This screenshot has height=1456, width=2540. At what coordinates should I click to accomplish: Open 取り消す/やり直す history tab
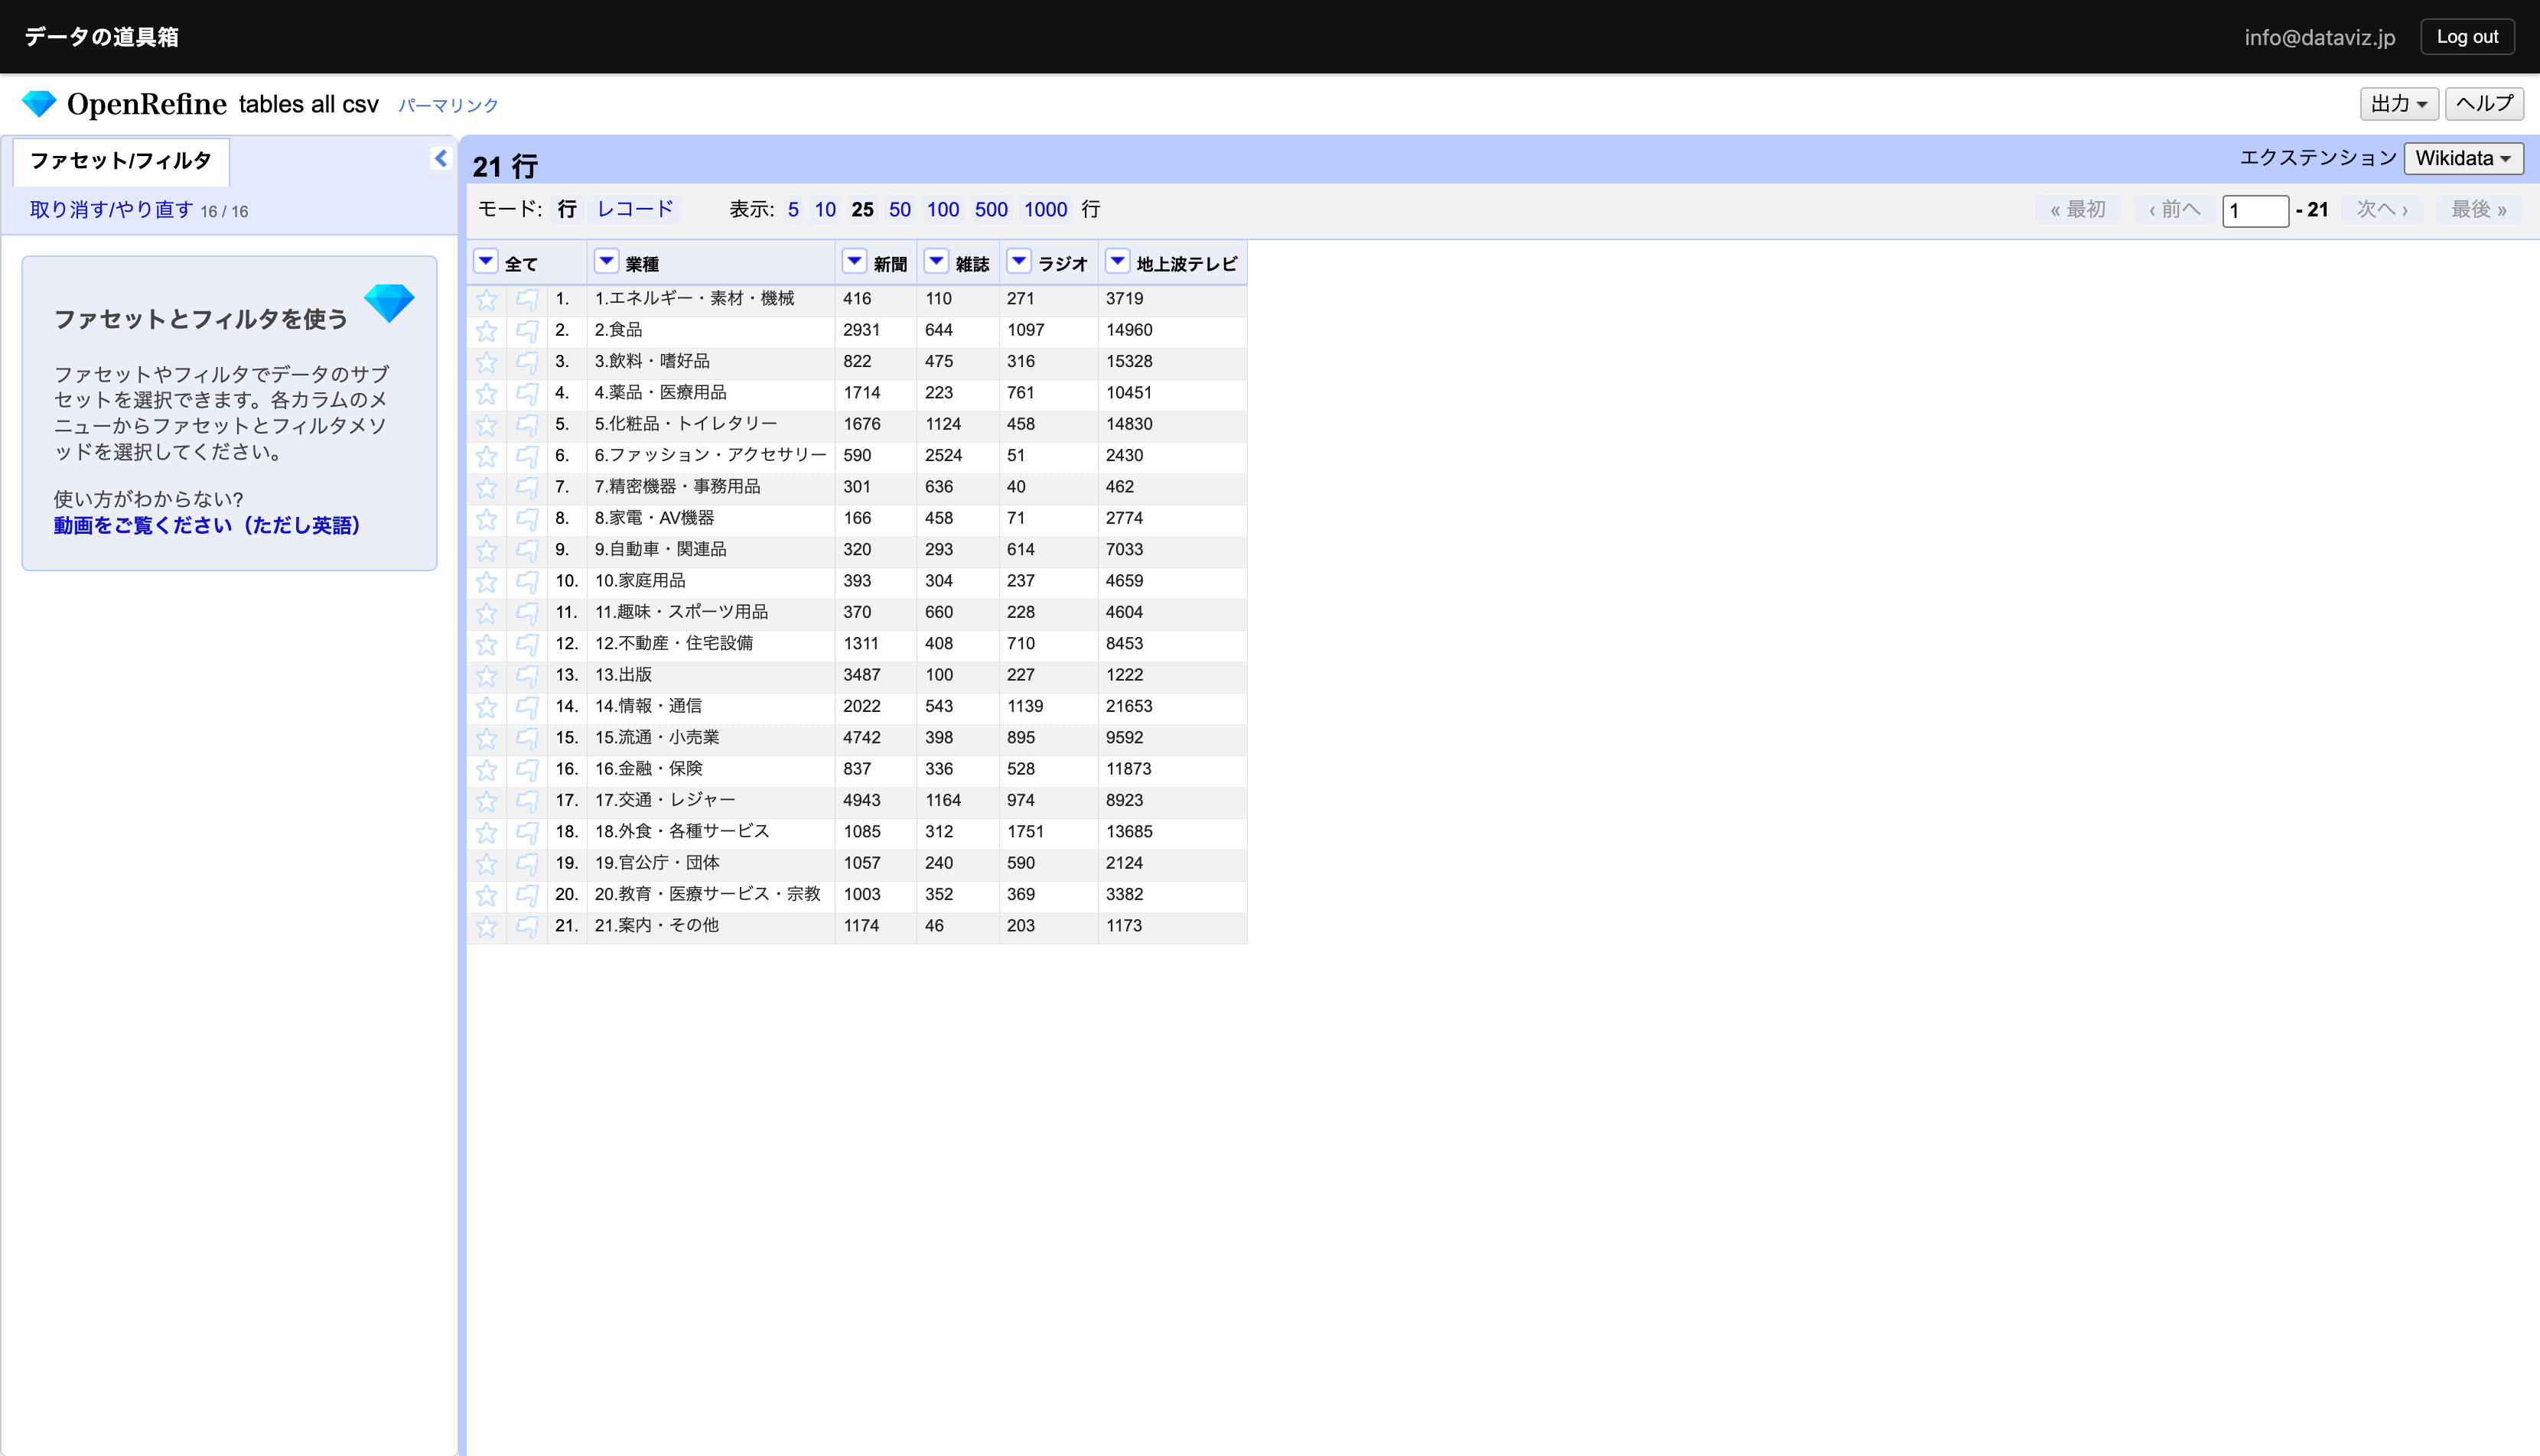click(x=111, y=209)
